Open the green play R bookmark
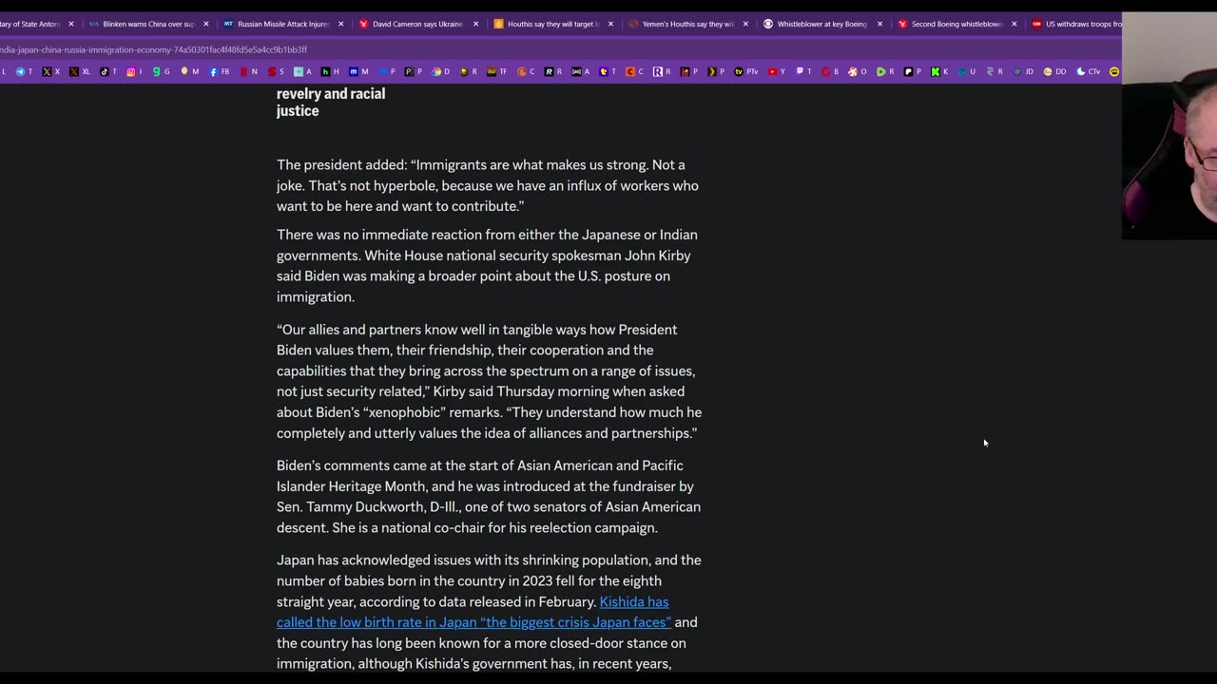The image size is (1217, 684). [x=885, y=71]
